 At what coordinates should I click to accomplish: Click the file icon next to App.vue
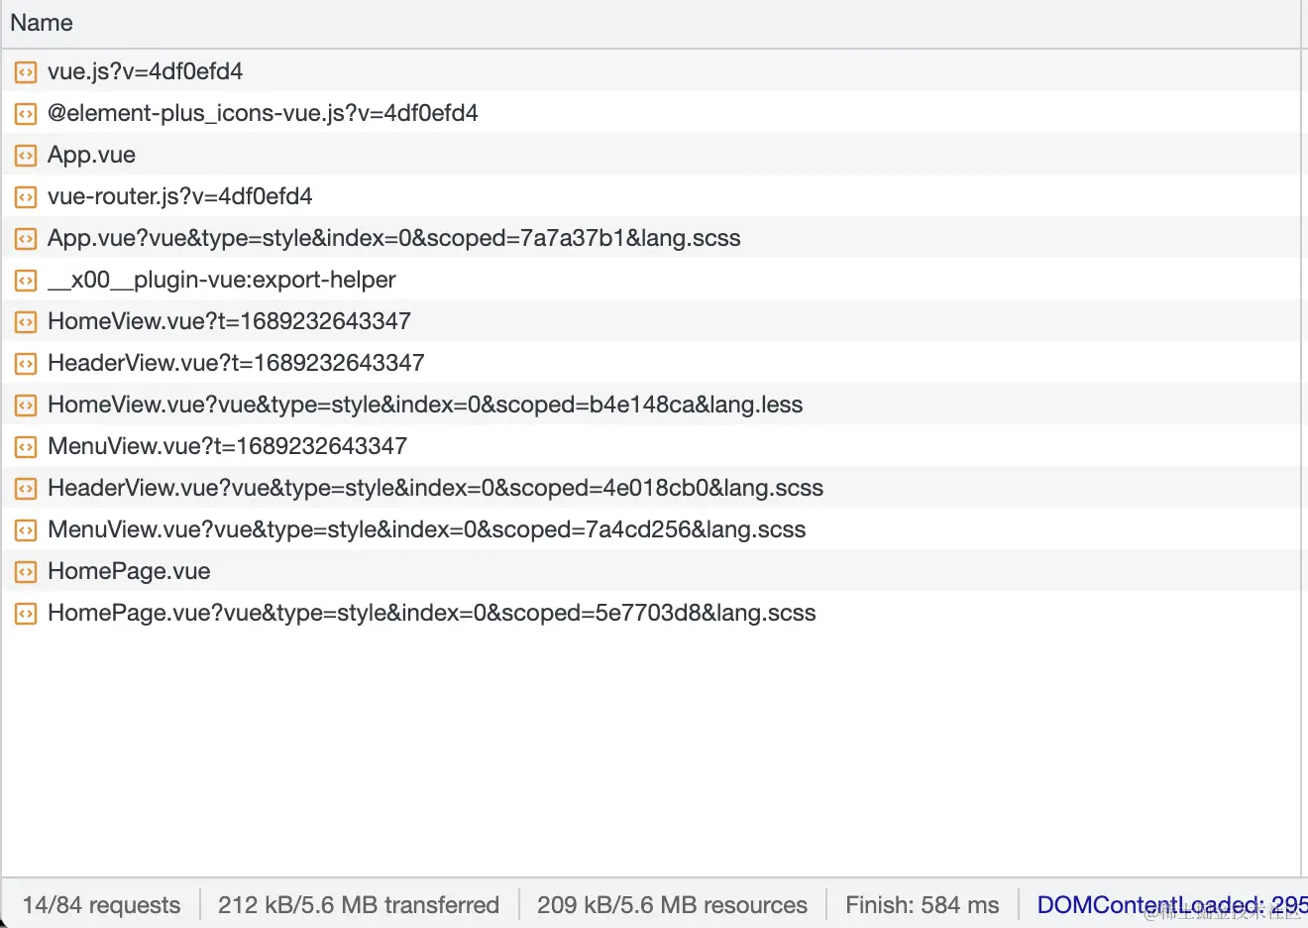26,155
